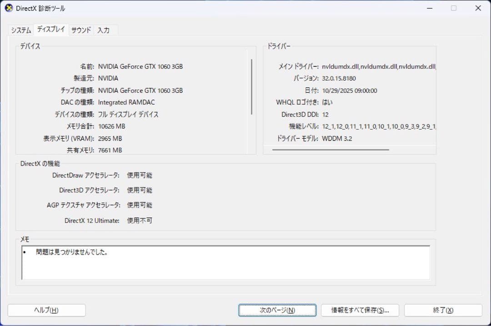This screenshot has height=326, width=491.
Task: Click the ヘルプ(H) button
Action: coord(46,311)
